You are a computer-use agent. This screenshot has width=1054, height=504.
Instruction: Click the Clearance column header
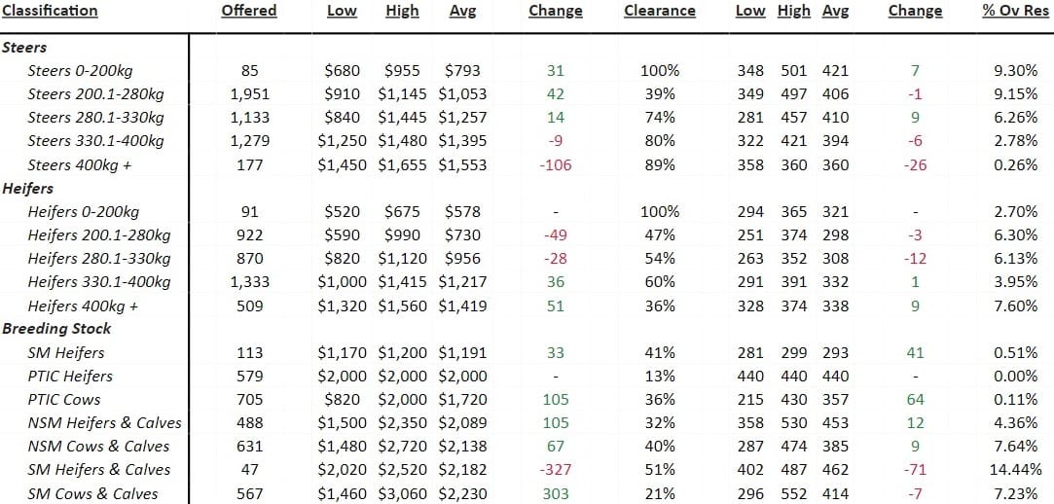(660, 11)
